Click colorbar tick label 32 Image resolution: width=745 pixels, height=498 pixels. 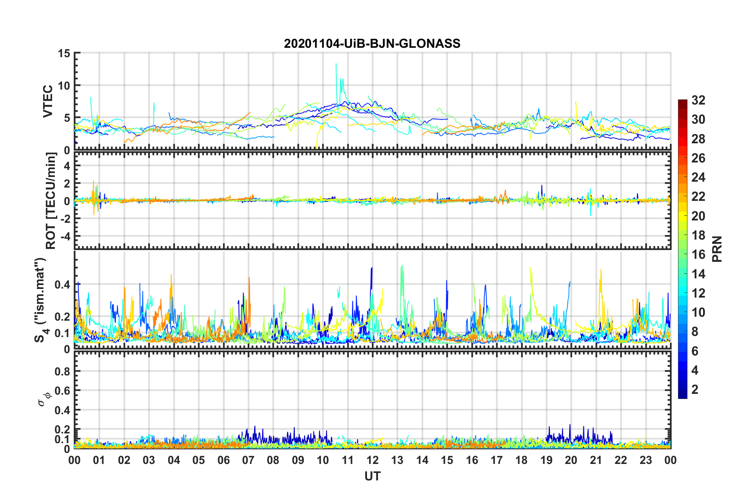click(698, 100)
